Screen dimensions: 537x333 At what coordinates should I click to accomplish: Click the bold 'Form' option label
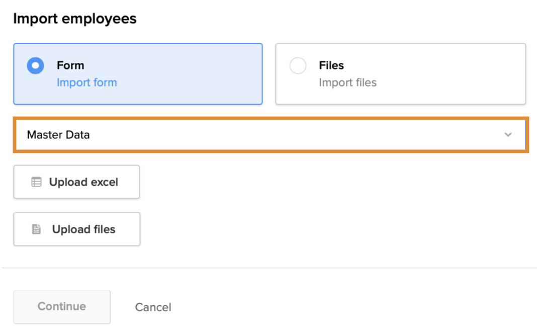click(x=70, y=65)
